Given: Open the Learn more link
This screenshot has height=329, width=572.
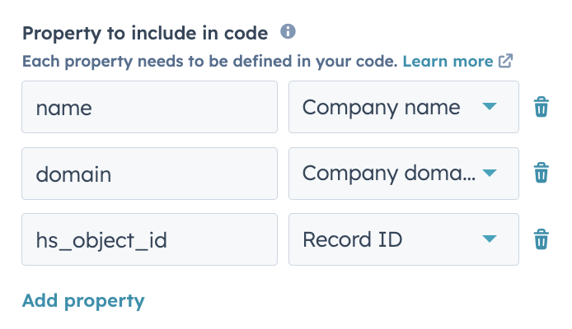Looking at the screenshot, I should 448,62.
